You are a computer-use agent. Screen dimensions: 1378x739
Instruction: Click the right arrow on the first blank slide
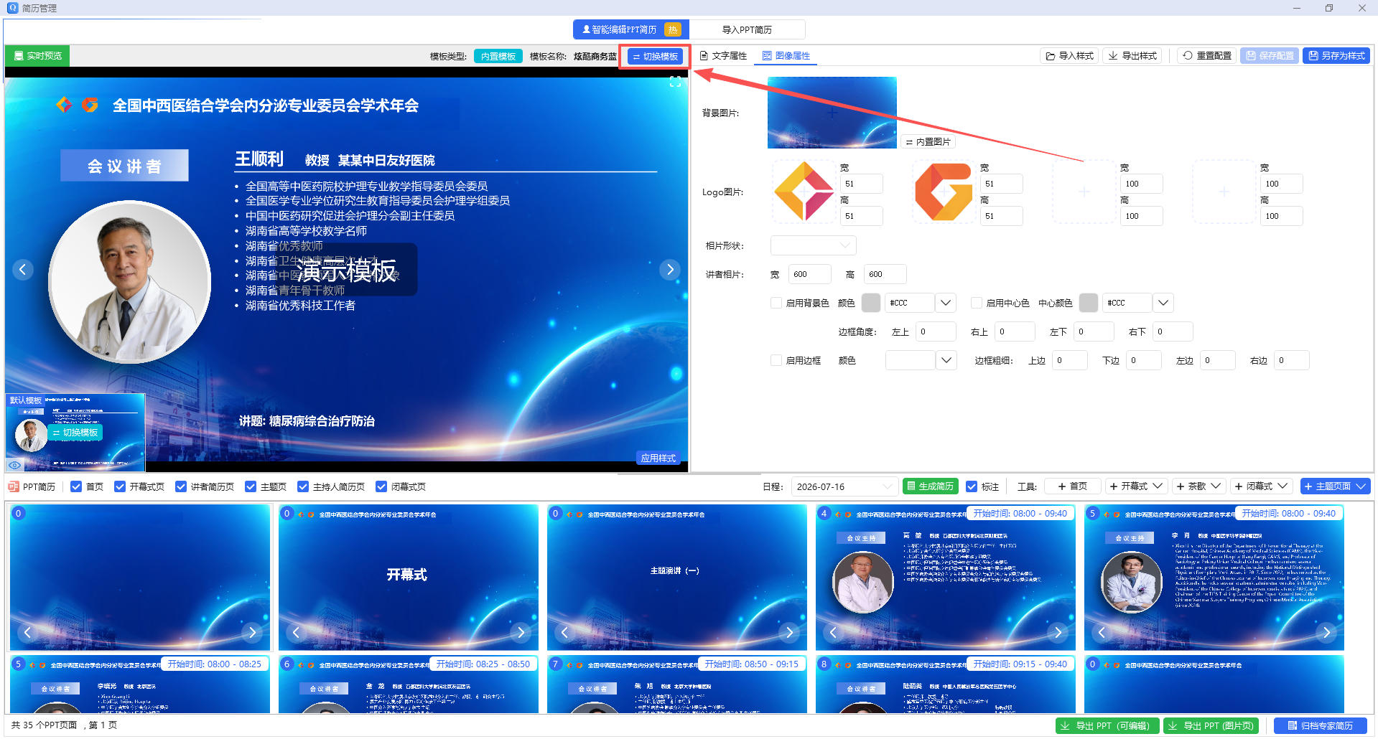coord(252,632)
